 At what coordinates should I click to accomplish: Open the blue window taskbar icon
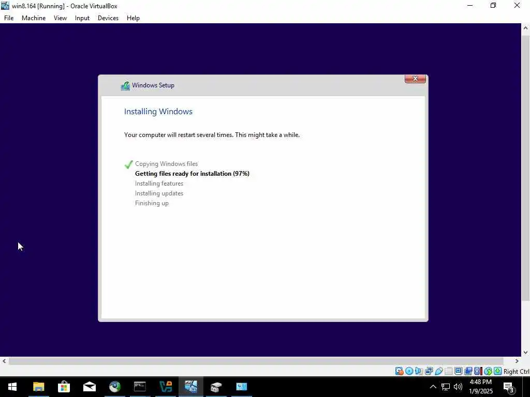point(242,387)
